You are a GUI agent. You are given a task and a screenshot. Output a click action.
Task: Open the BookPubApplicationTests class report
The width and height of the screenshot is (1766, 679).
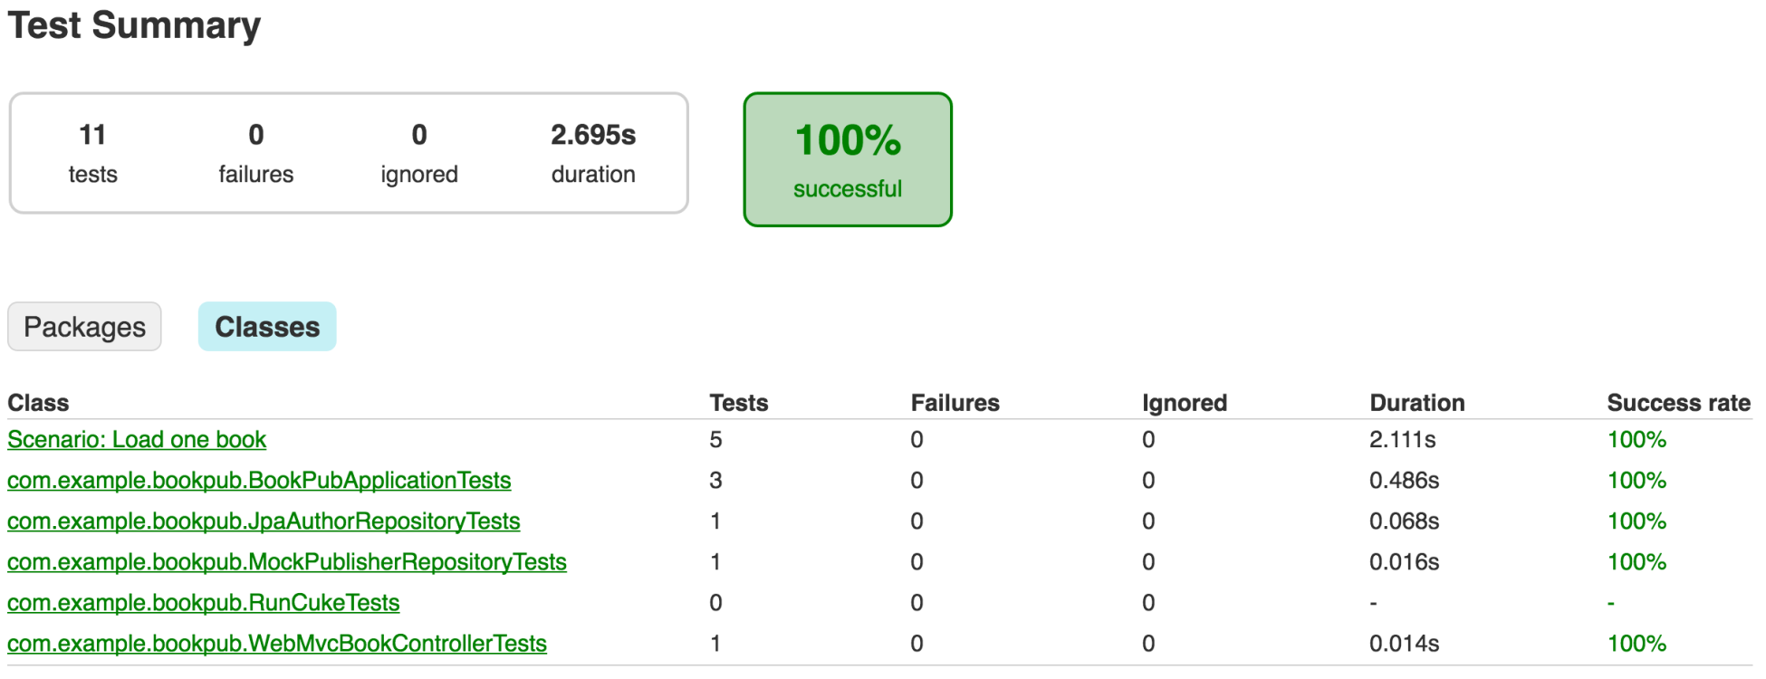259,481
